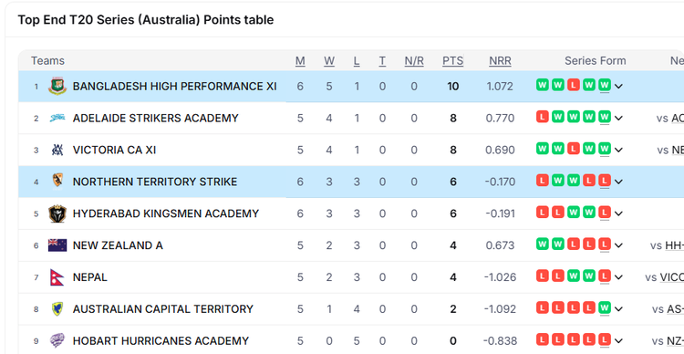Click the Australian Capital Territory crest icon

coord(57,309)
